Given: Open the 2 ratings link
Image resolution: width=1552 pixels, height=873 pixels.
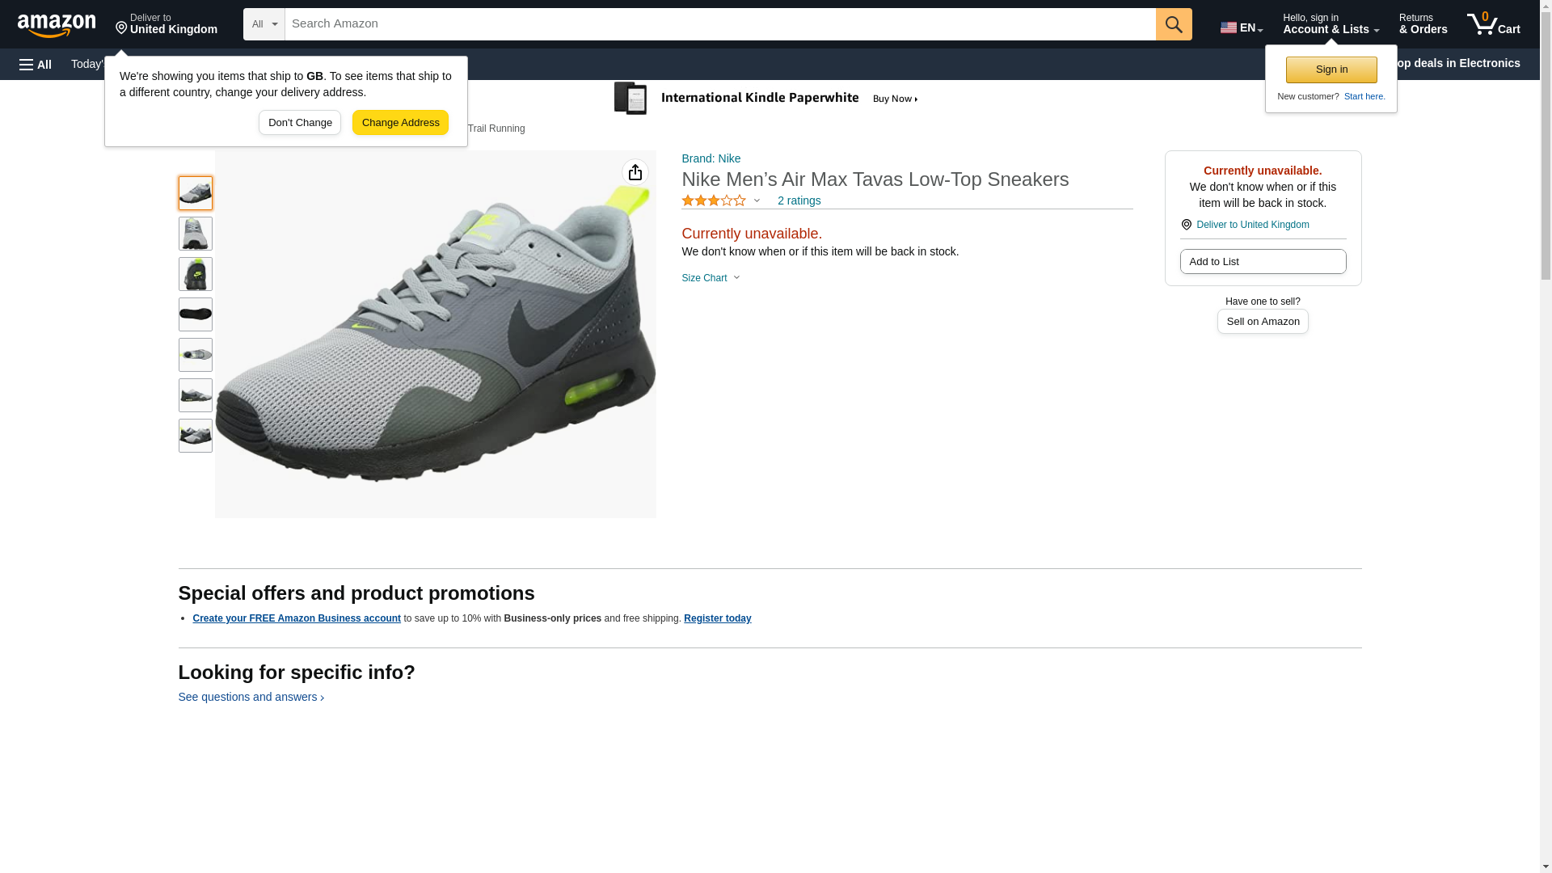Looking at the screenshot, I should coord(799,200).
